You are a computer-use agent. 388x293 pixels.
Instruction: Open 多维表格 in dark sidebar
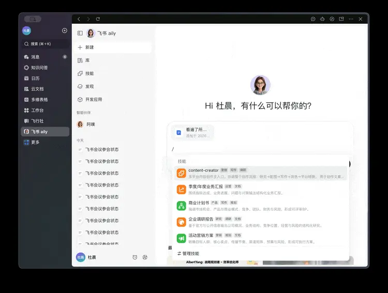[45, 99]
